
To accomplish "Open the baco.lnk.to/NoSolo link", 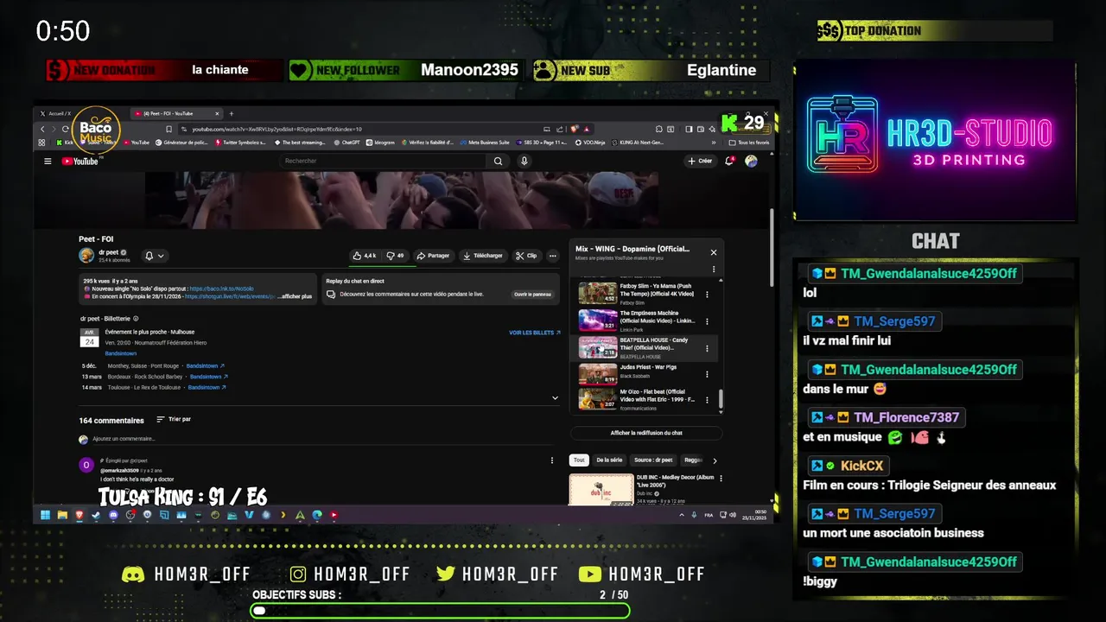I will (221, 289).
